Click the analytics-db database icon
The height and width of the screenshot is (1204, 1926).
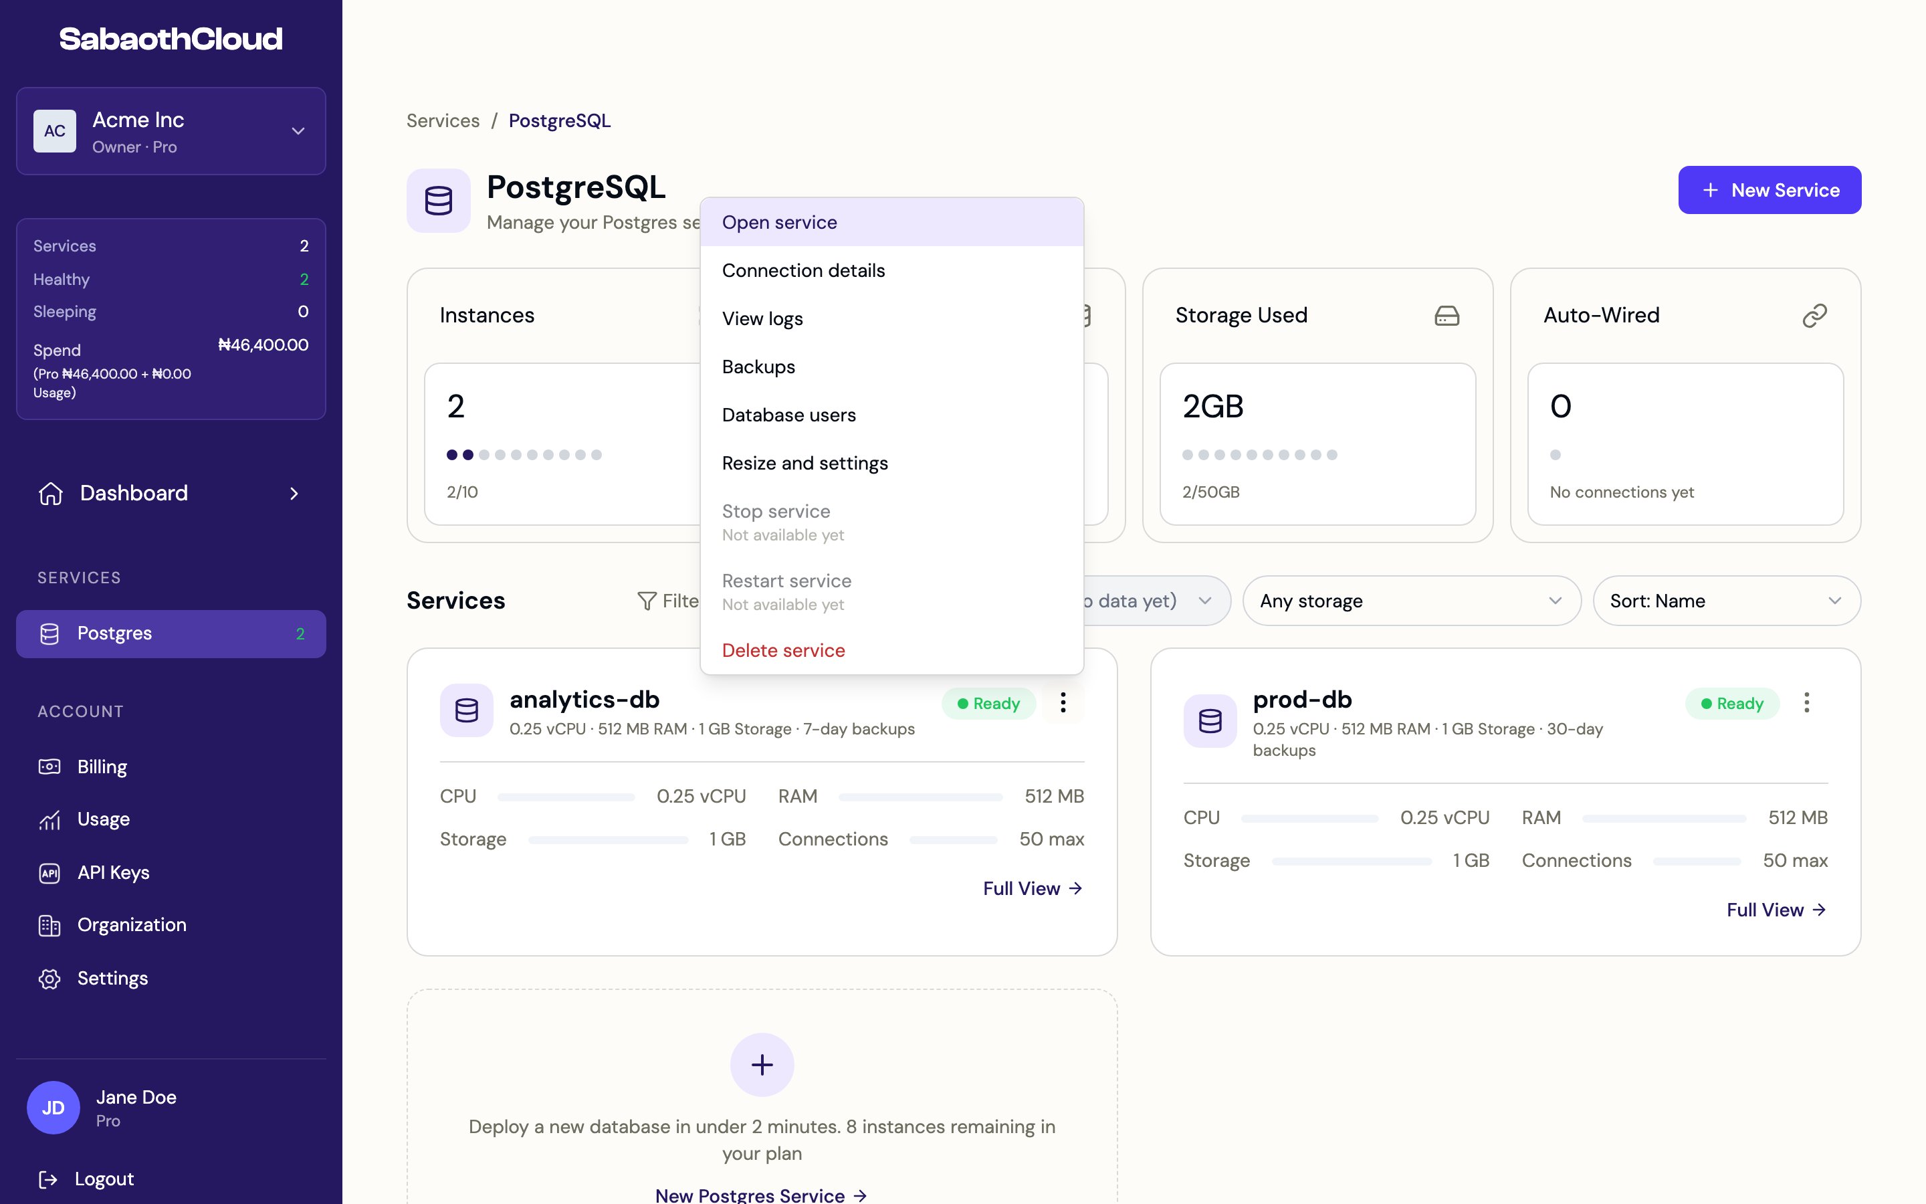tap(466, 710)
